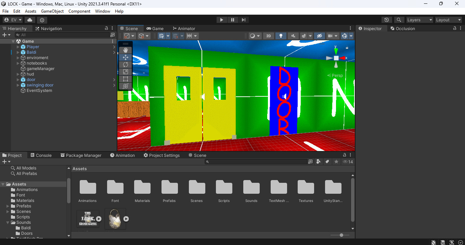The image size is (465, 245).
Task: Toggle 2D mode in Scene view
Action: [x=268, y=36]
